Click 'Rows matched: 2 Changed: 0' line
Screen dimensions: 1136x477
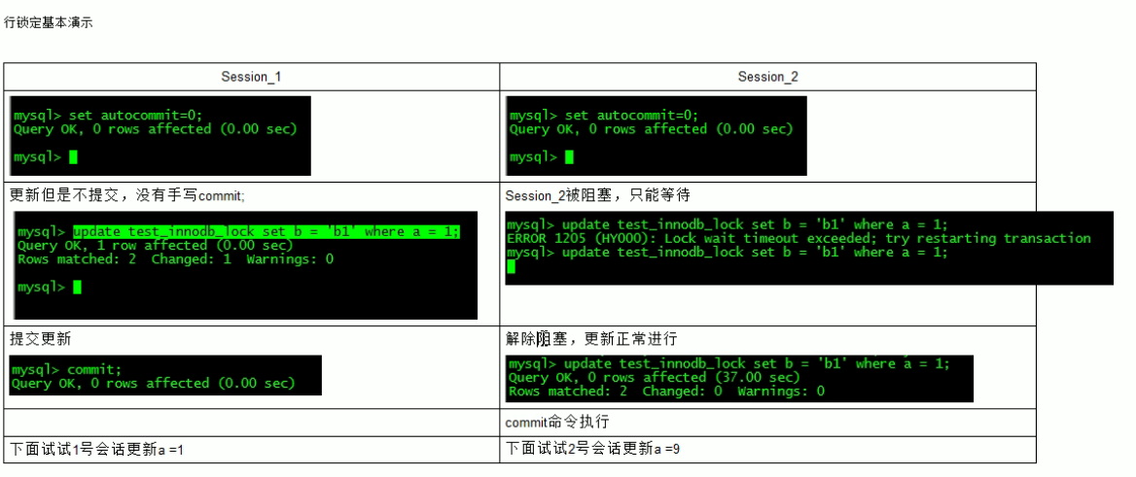666,392
